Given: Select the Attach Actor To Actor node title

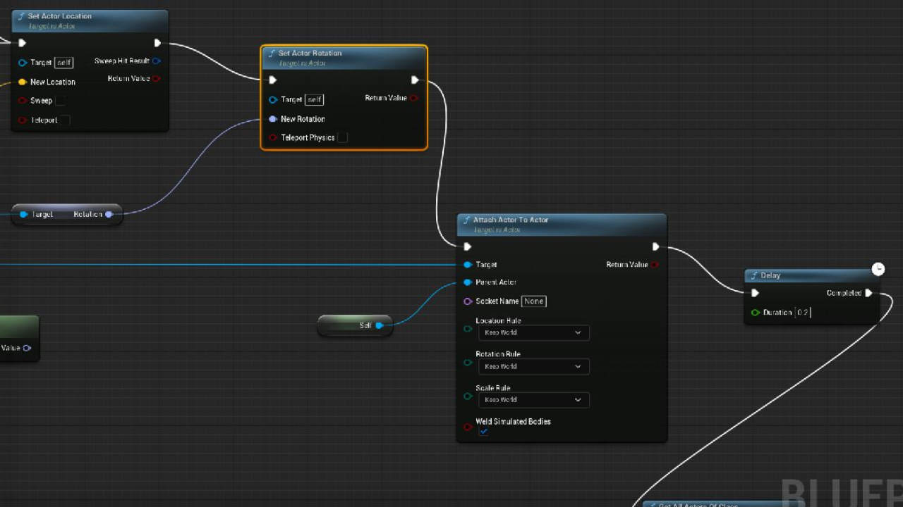Looking at the screenshot, I should coord(511,220).
